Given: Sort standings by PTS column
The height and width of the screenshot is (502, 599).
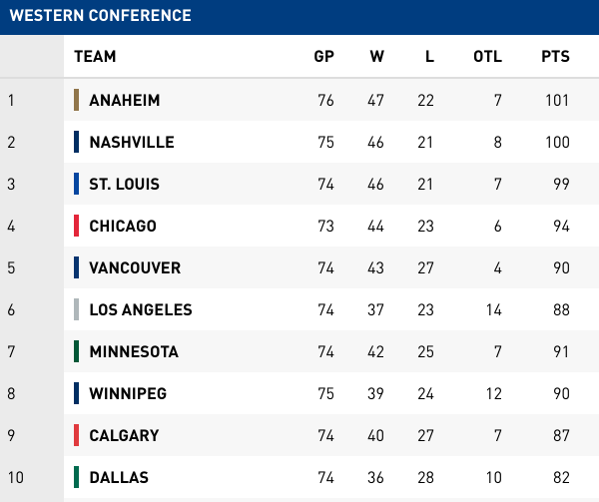Looking at the screenshot, I should pyautogui.click(x=555, y=56).
